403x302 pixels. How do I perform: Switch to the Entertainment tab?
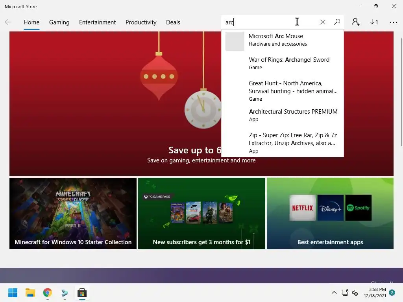tap(98, 22)
